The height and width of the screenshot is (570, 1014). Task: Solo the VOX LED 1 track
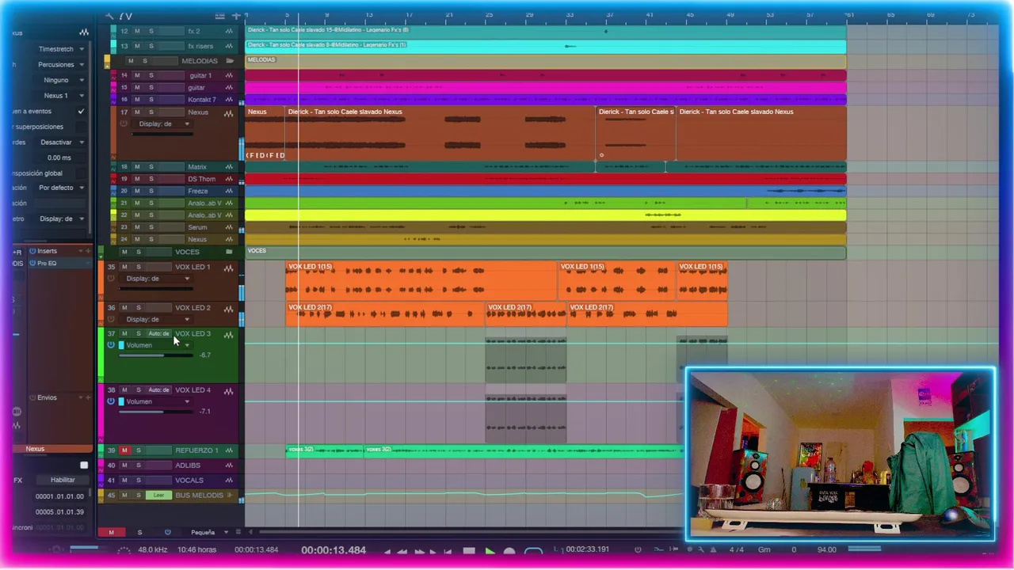click(138, 267)
